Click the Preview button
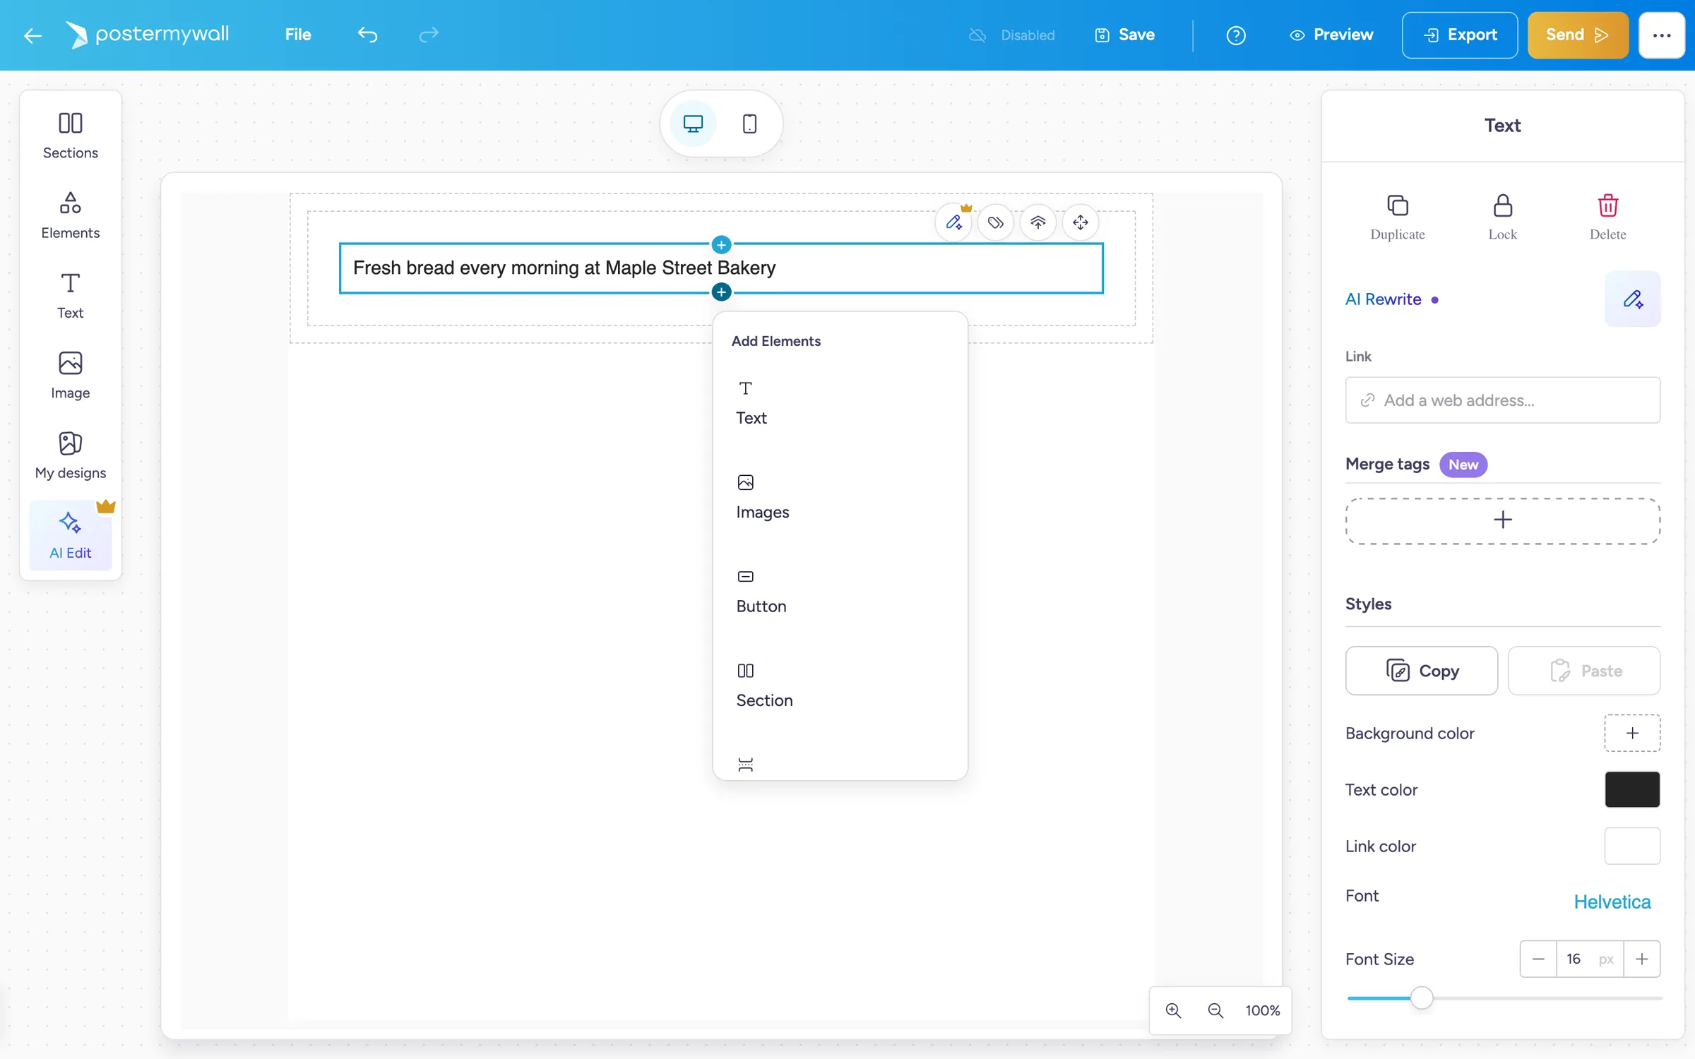Viewport: 1695px width, 1059px height. pyautogui.click(x=1331, y=35)
